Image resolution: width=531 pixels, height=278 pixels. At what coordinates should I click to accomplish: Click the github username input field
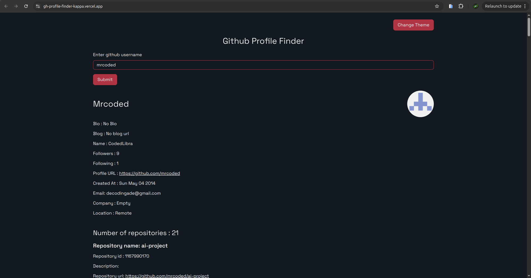point(263,65)
